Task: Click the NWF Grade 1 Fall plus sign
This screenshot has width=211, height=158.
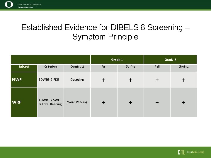Action: 104,80
